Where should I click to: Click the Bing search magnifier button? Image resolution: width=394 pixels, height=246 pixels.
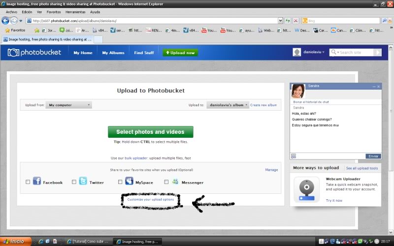click(385, 21)
